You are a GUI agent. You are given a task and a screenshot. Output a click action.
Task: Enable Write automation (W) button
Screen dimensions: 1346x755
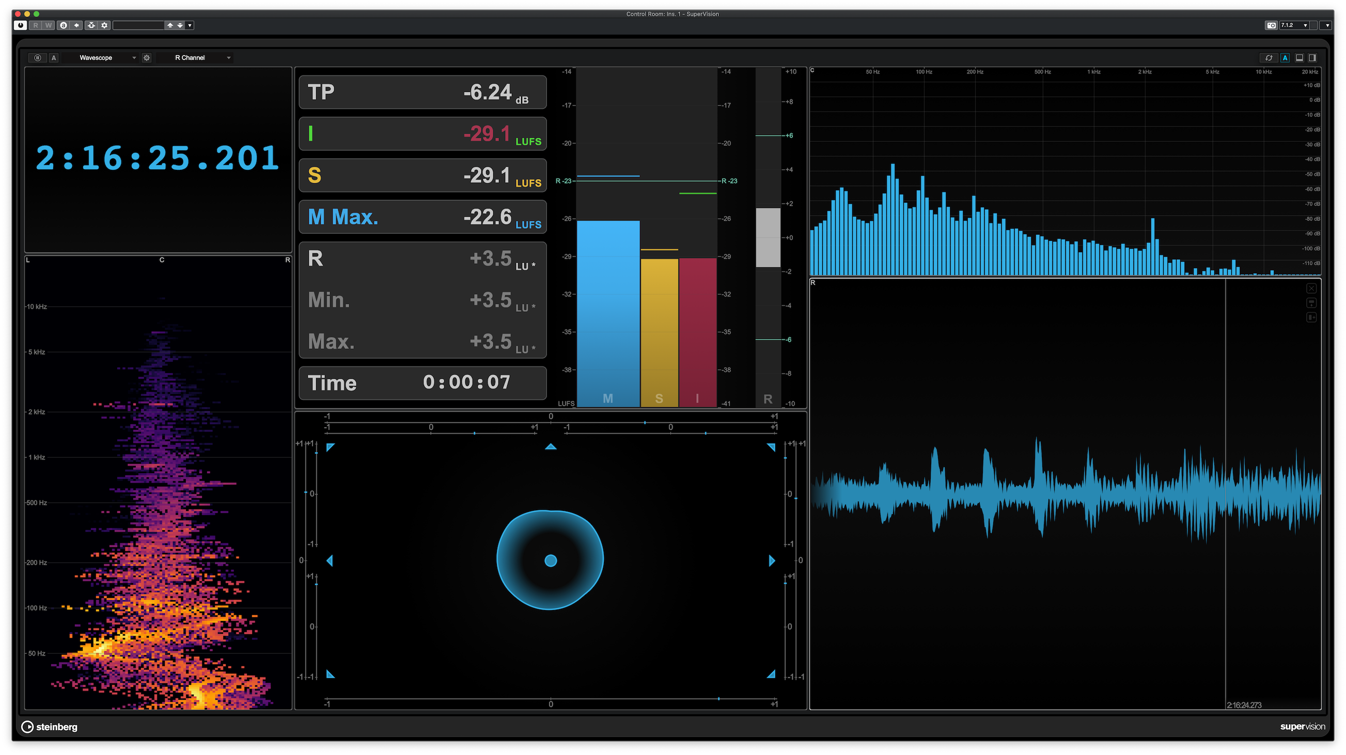(48, 25)
